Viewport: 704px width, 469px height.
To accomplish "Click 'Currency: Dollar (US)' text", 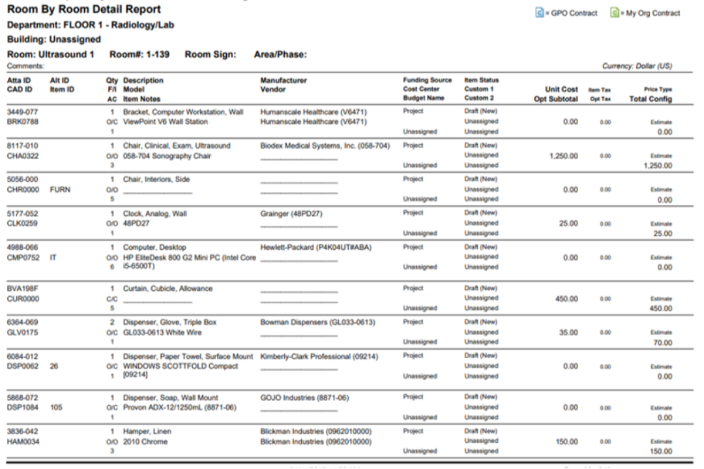I will (x=637, y=66).
